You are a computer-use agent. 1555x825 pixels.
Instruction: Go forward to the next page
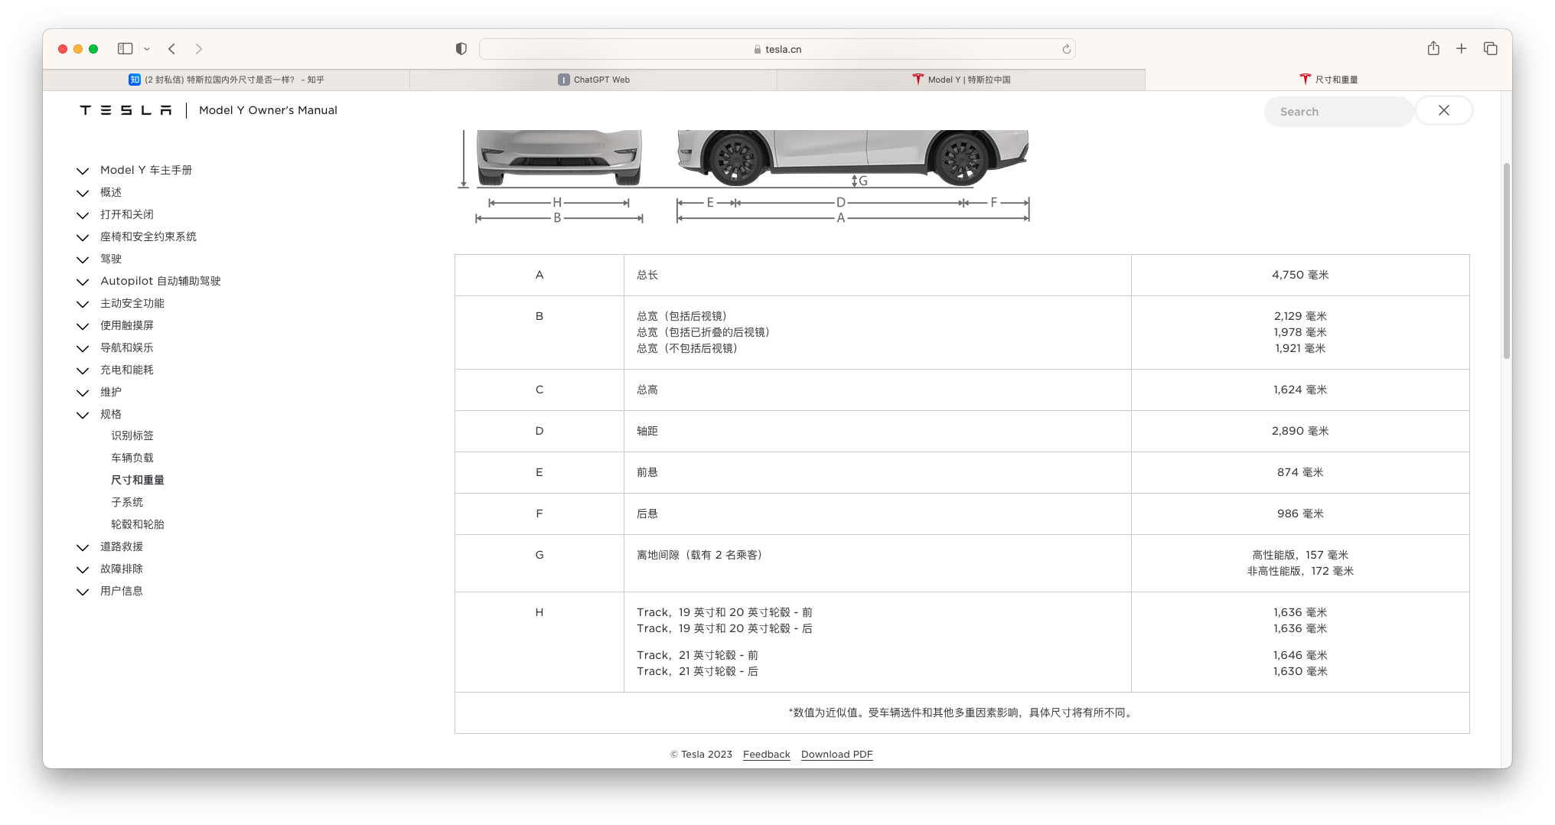pyautogui.click(x=199, y=49)
